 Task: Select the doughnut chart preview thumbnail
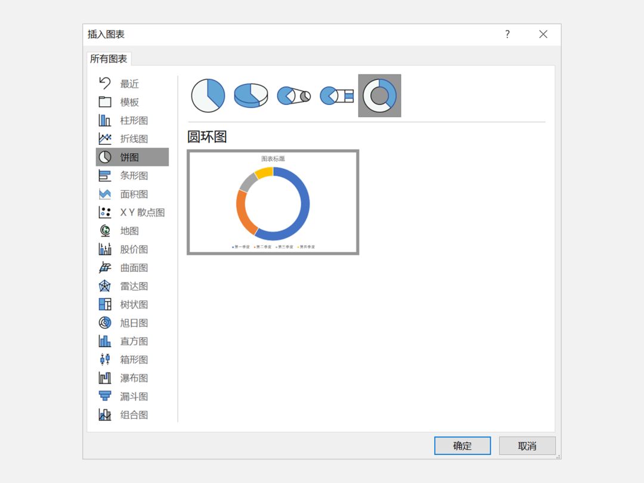tap(273, 202)
